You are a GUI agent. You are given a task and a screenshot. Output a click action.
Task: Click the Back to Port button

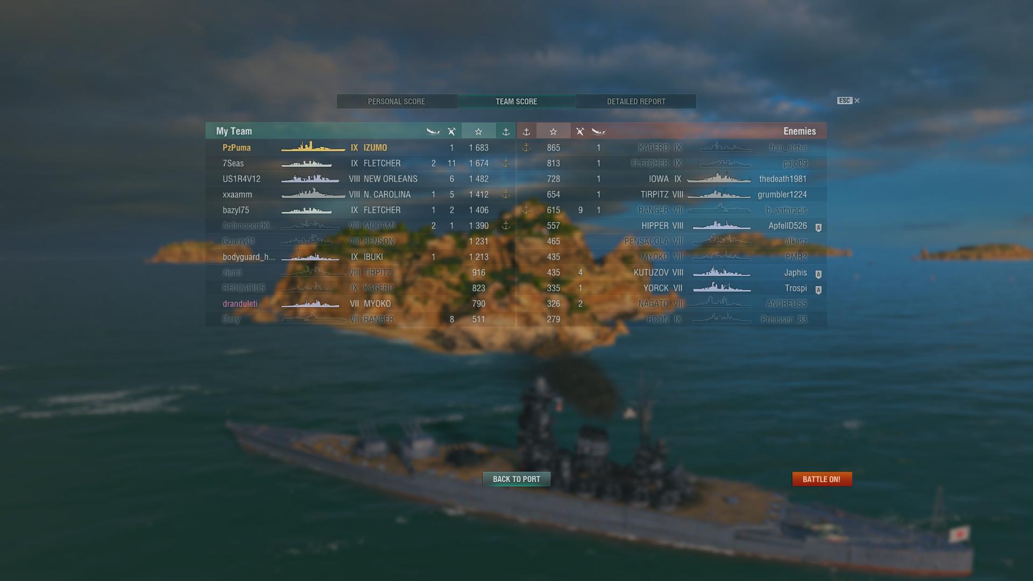pyautogui.click(x=516, y=479)
